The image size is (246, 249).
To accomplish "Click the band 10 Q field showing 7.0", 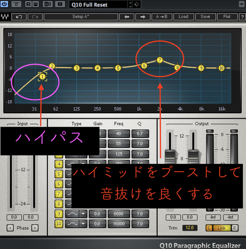I will tap(140, 224).
